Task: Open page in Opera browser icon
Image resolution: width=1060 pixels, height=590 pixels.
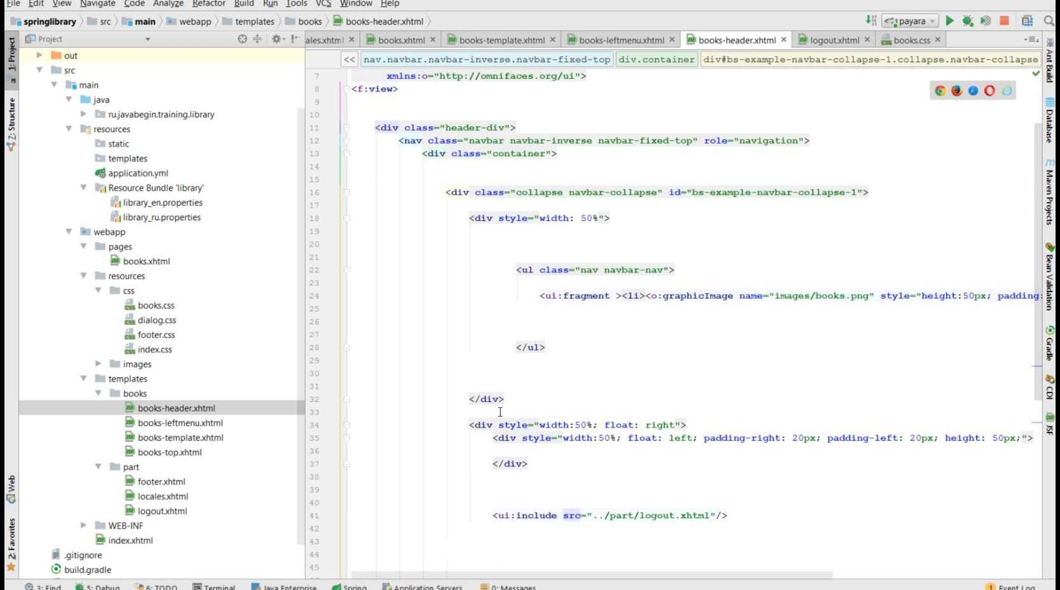Action: (989, 91)
